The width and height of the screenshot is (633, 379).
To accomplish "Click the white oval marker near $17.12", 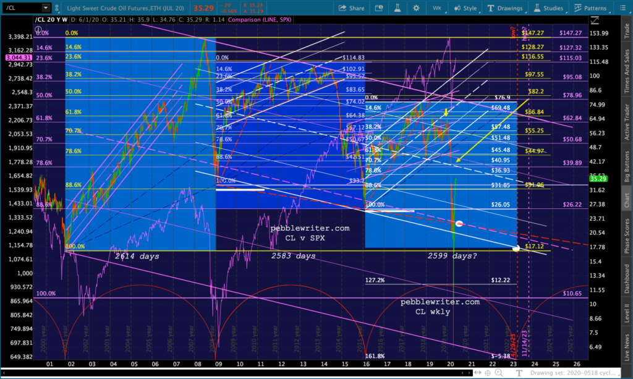I will tap(516, 248).
